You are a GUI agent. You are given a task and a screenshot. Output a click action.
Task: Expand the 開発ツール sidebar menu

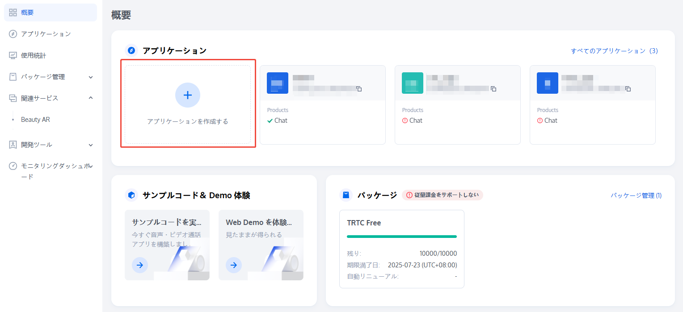[x=91, y=145]
